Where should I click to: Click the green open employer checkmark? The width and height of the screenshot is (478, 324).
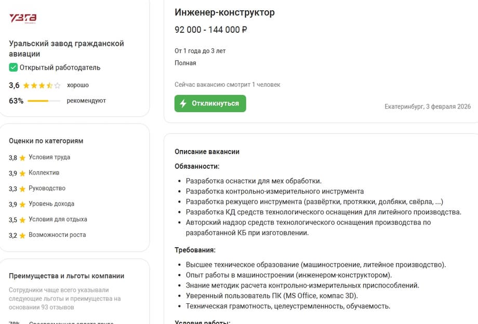[14, 67]
